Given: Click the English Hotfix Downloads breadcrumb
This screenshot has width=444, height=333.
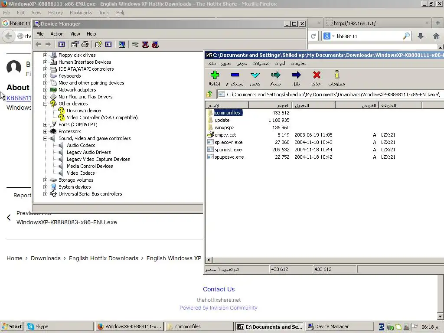Looking at the screenshot, I should [x=103, y=258].
